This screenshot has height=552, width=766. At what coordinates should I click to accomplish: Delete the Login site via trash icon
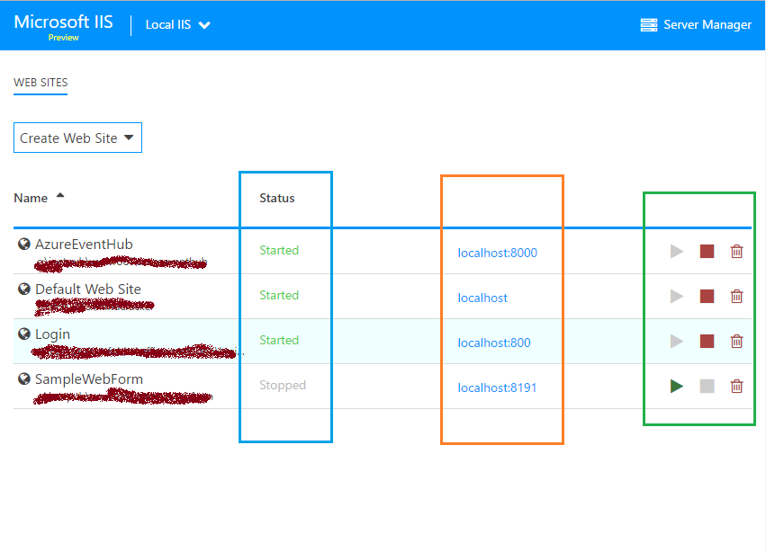coord(736,341)
